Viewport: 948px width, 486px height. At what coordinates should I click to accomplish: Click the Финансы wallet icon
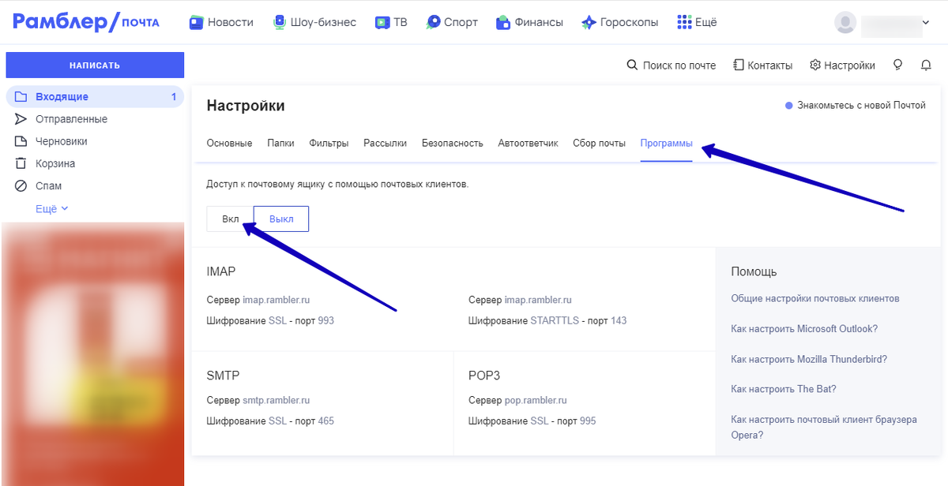502,22
